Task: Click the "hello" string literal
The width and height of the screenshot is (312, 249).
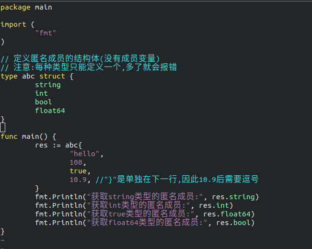Action: [86, 154]
